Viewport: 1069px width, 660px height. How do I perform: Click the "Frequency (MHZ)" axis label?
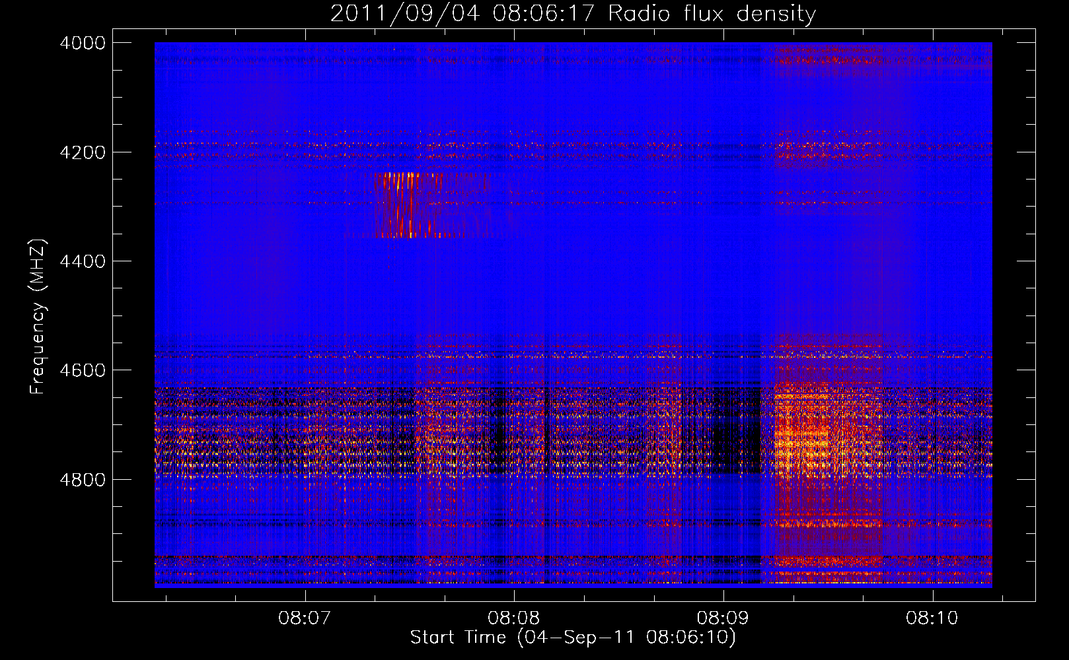[x=38, y=317]
